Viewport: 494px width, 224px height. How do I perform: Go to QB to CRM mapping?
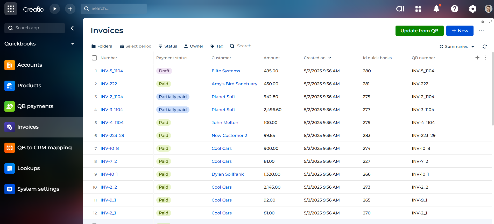pos(45,148)
